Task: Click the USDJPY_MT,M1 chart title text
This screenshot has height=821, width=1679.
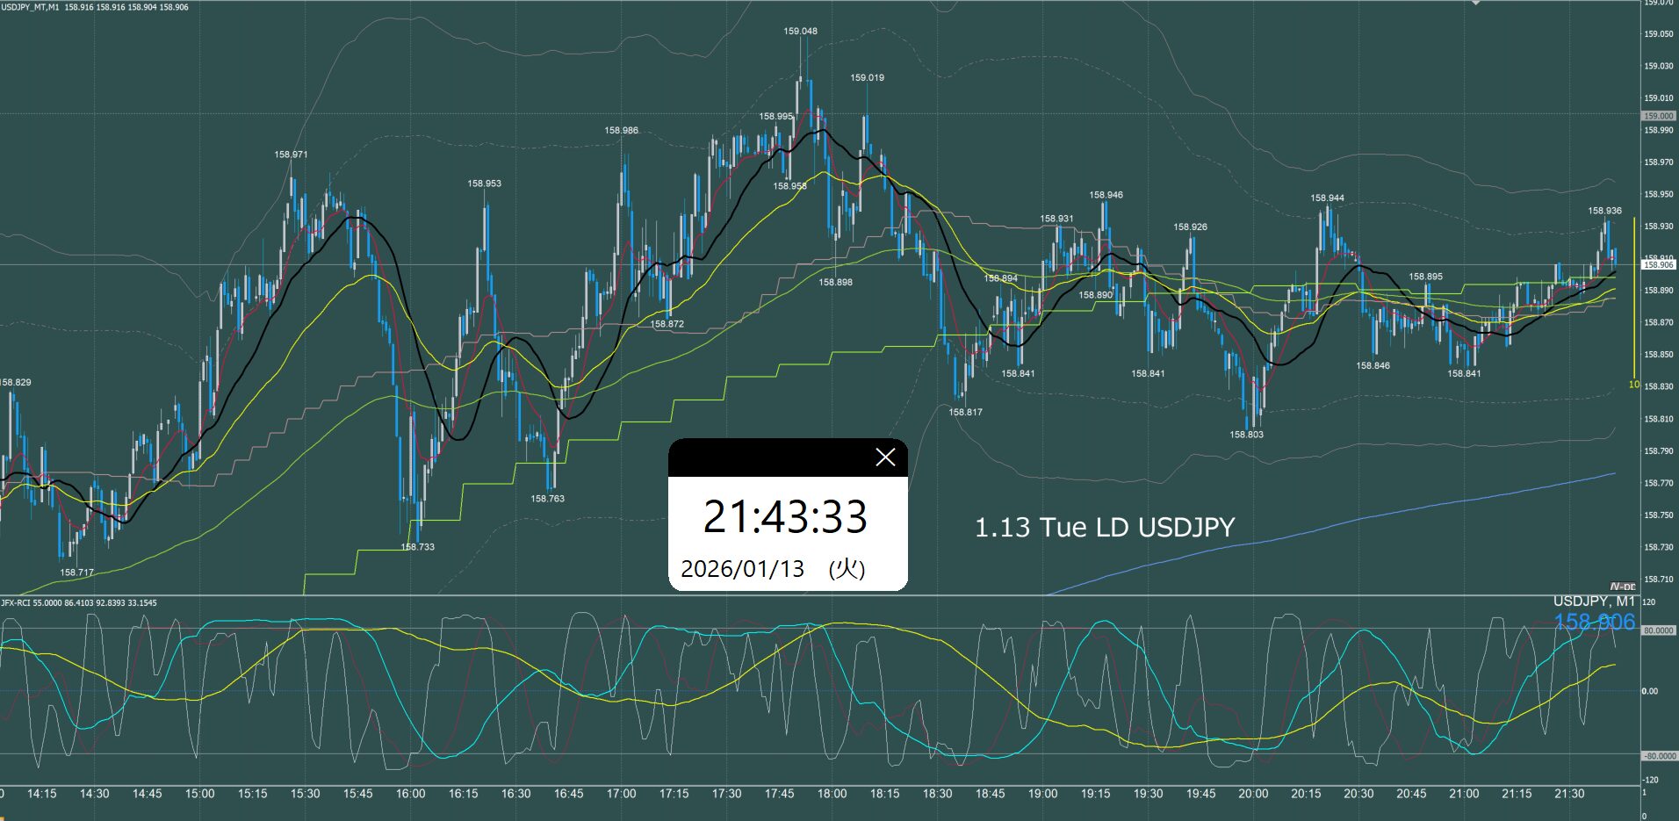Action: tap(30, 7)
